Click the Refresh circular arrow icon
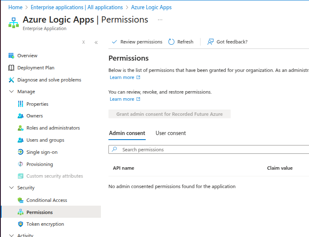 coord(171,42)
